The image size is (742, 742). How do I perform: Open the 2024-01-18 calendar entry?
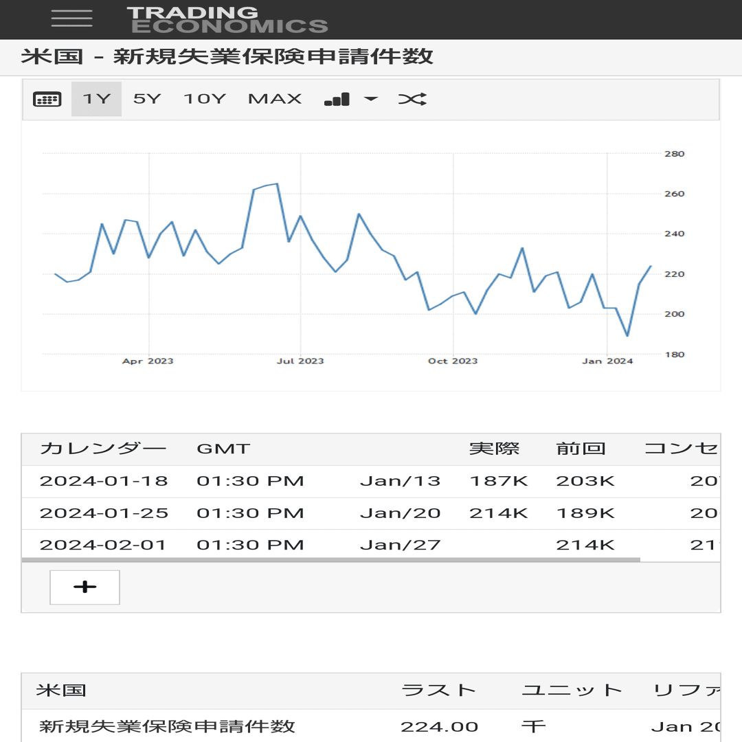104,481
